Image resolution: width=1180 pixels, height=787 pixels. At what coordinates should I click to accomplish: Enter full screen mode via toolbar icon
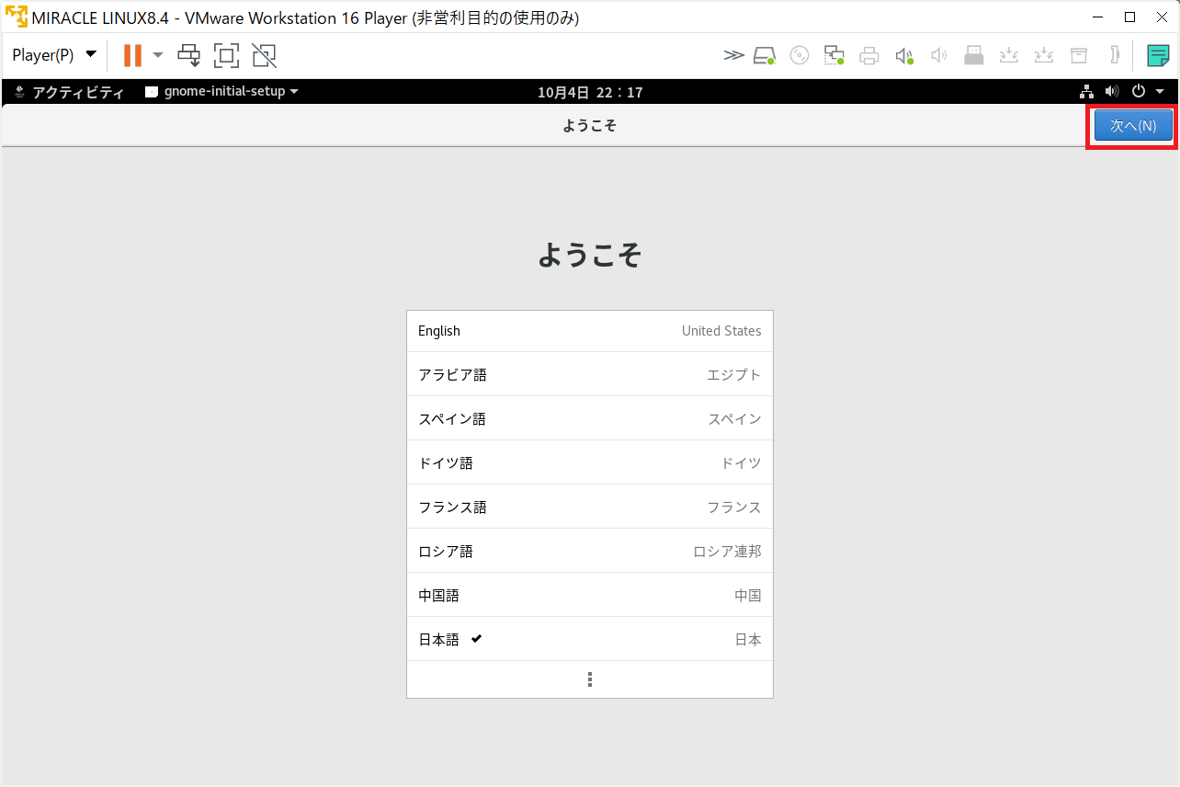pyautogui.click(x=226, y=55)
